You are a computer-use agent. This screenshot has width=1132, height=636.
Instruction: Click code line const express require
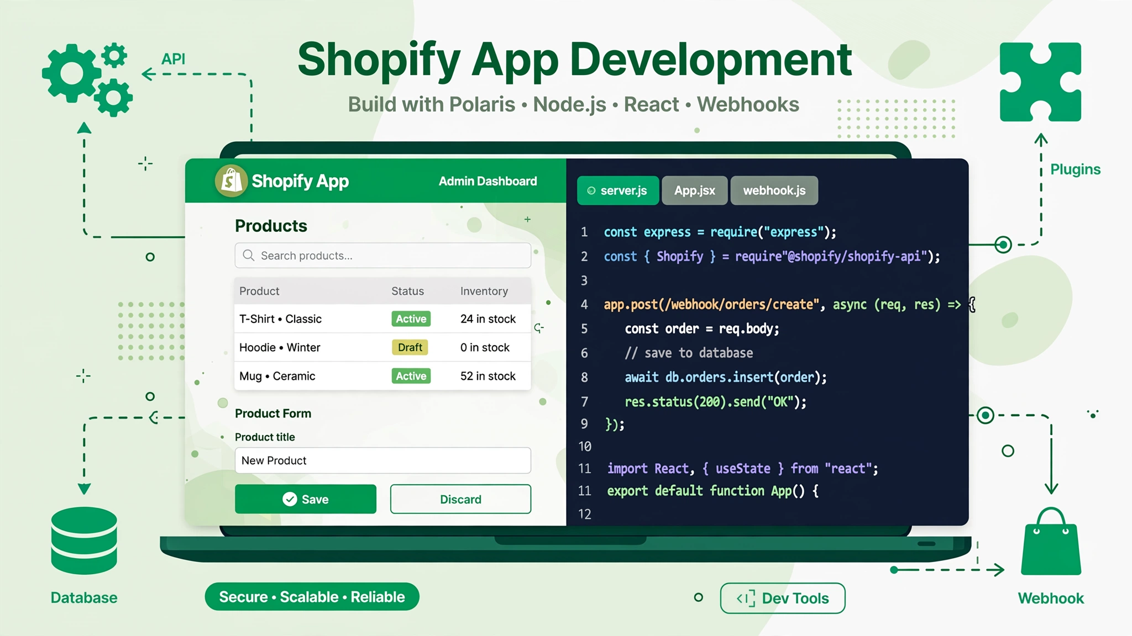[x=720, y=232]
